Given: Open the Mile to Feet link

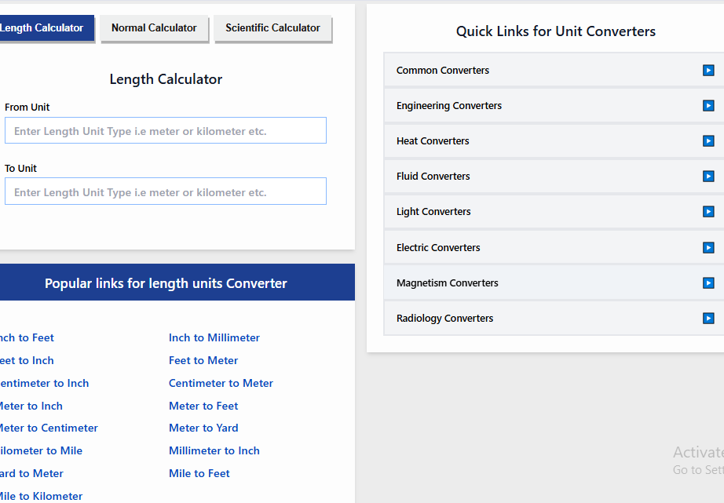Looking at the screenshot, I should point(199,474).
